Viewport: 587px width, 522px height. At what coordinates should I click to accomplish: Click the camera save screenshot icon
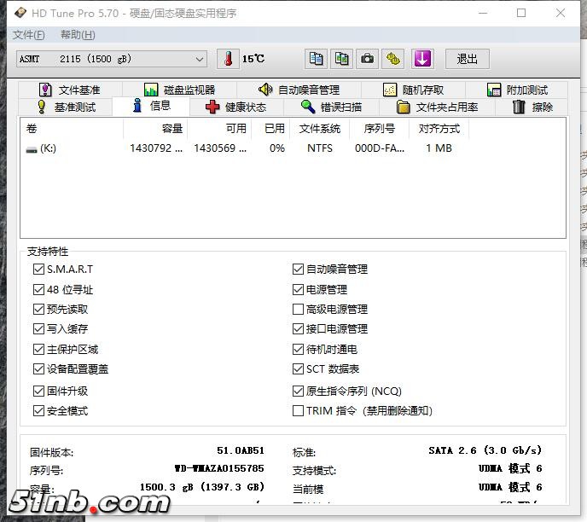(367, 59)
